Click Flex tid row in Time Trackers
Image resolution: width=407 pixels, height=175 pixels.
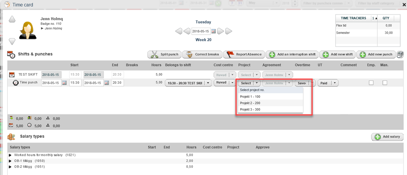pyautogui.click(x=367, y=26)
